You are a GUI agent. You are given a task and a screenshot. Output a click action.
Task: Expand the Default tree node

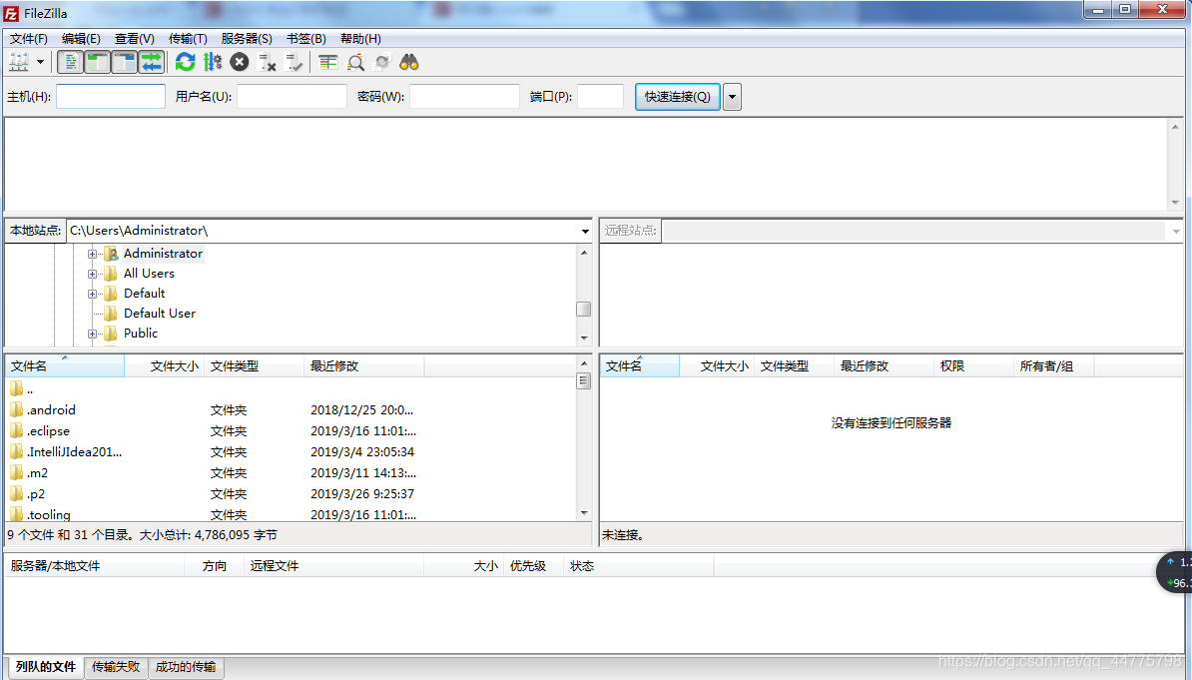[92, 294]
